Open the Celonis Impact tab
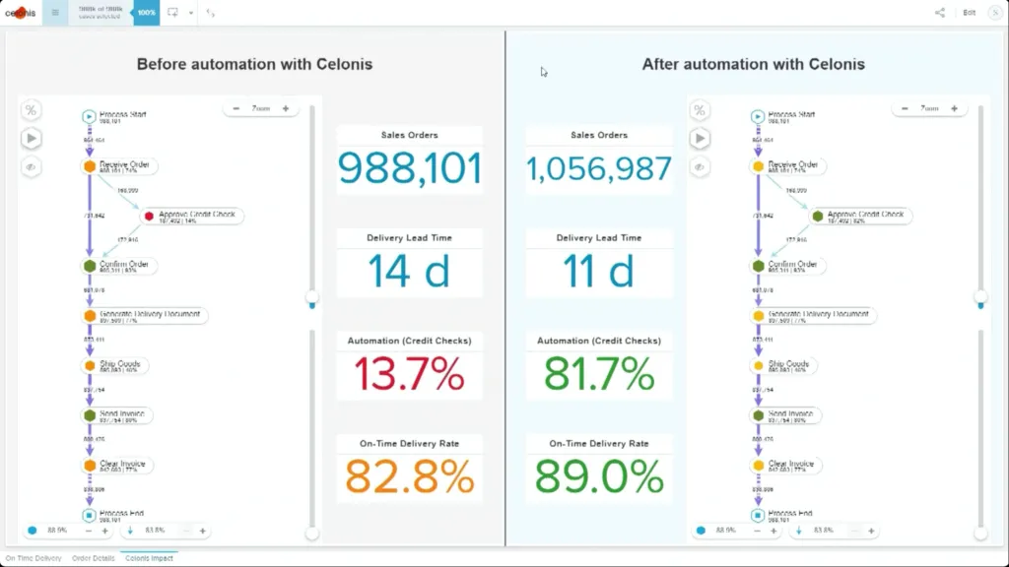Screen dimensions: 1009x567 click(150, 558)
